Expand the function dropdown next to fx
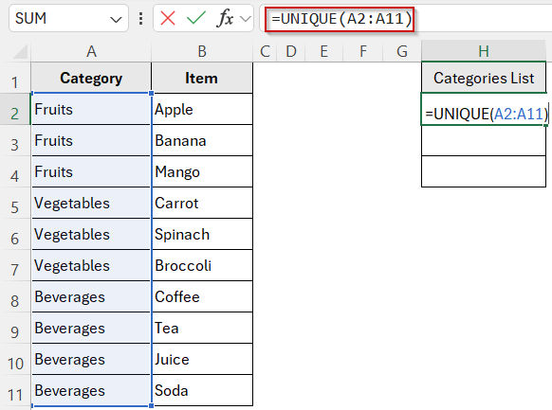Image resolution: width=552 pixels, height=410 pixels. click(x=246, y=19)
